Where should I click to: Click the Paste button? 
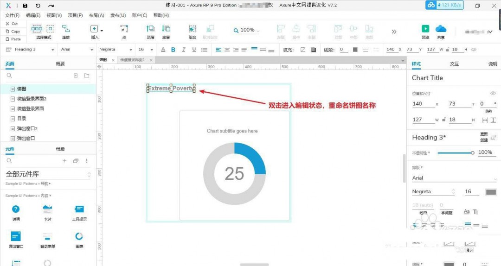13,39
